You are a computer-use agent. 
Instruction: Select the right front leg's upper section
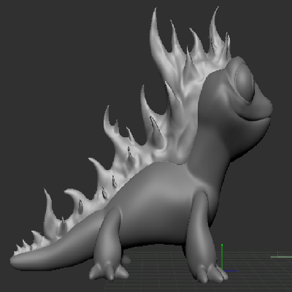[199, 214]
